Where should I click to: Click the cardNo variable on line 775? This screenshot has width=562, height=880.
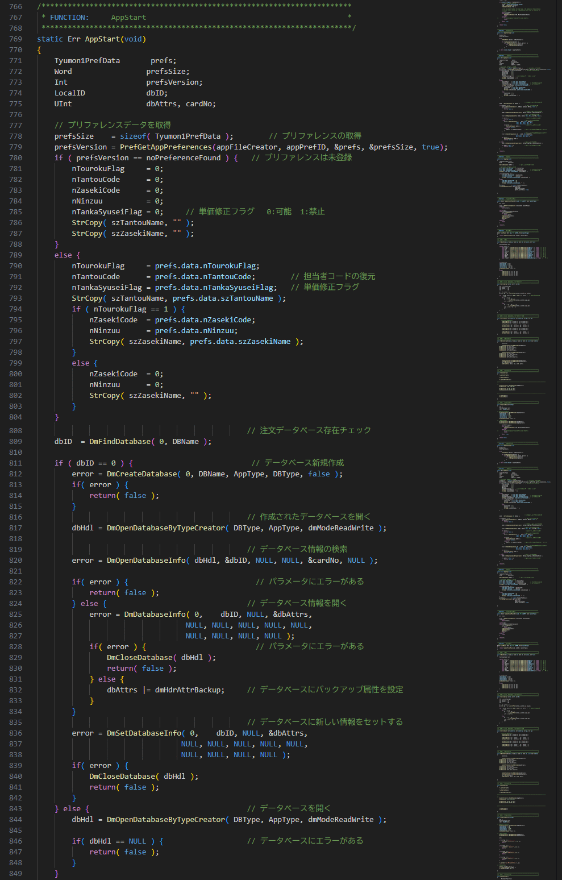(x=201, y=104)
